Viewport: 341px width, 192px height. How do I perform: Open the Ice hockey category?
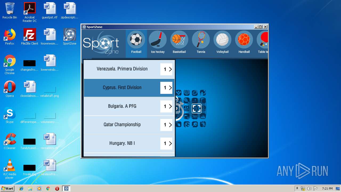158,43
